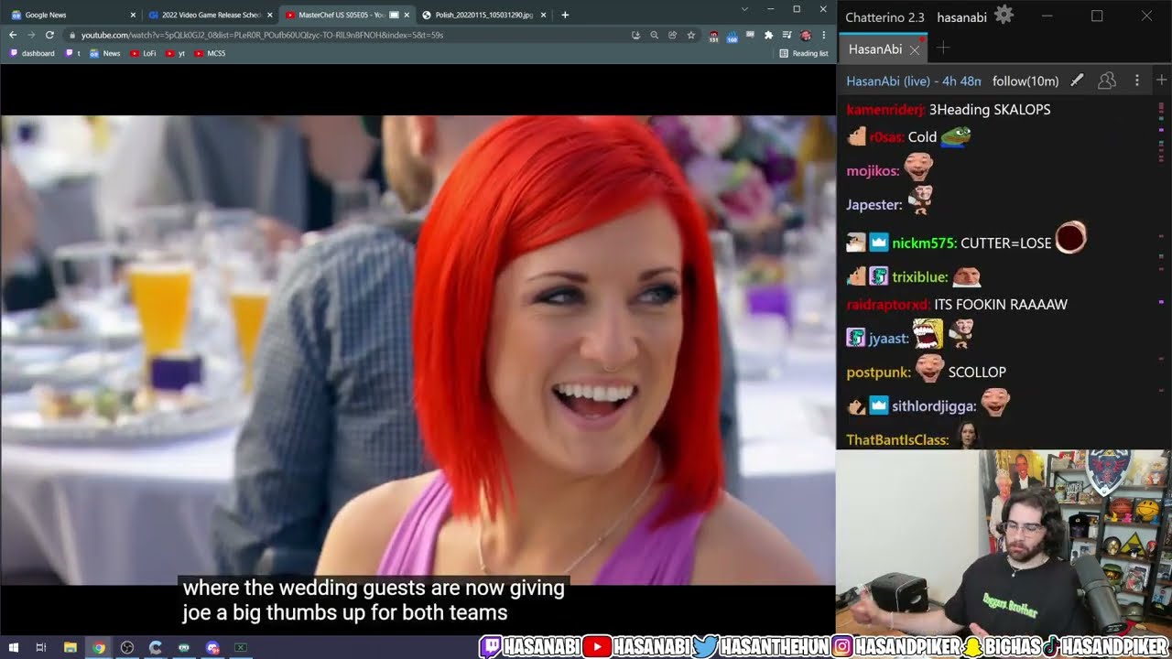The image size is (1172, 659).
Task: Open the media control icon in Chrome toolbar
Action: 787,35
